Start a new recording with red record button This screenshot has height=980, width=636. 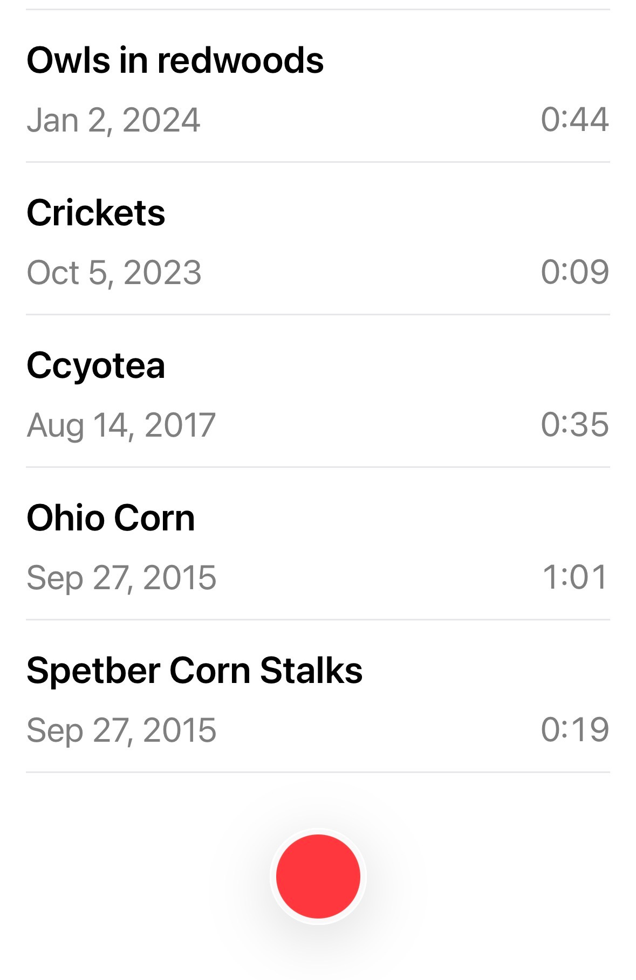[318, 876]
